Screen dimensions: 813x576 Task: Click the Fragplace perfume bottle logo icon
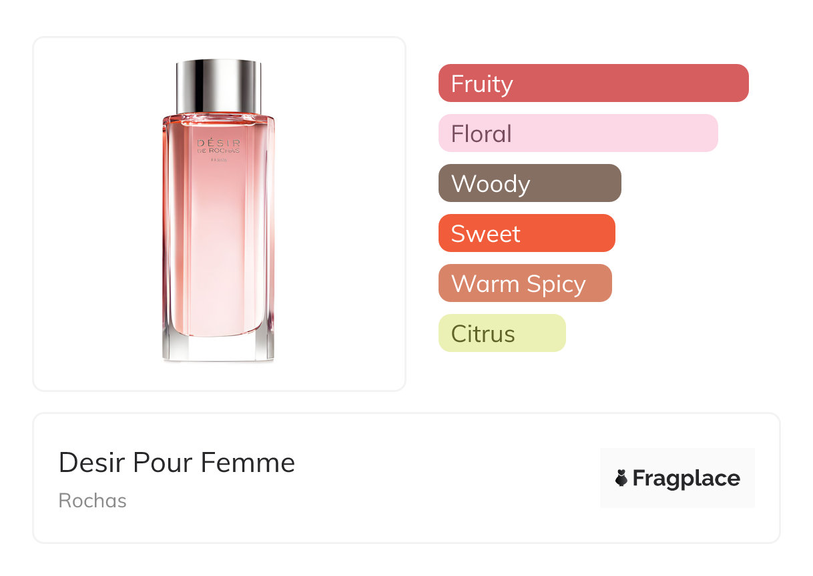621,478
